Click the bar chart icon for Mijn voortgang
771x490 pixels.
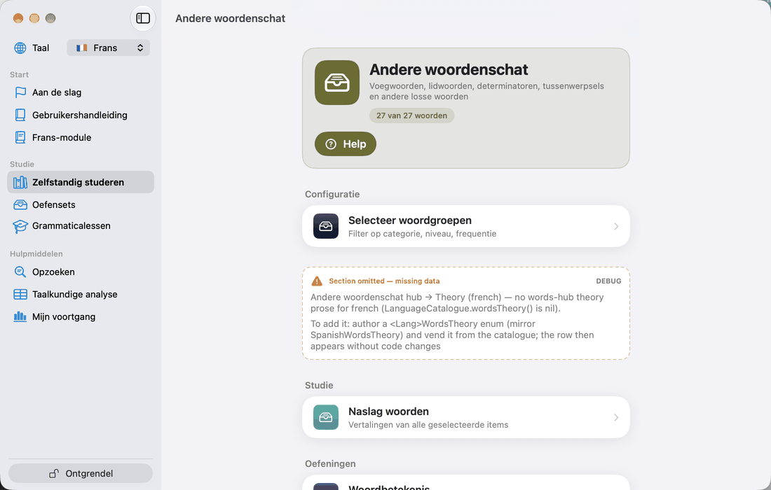tap(20, 316)
